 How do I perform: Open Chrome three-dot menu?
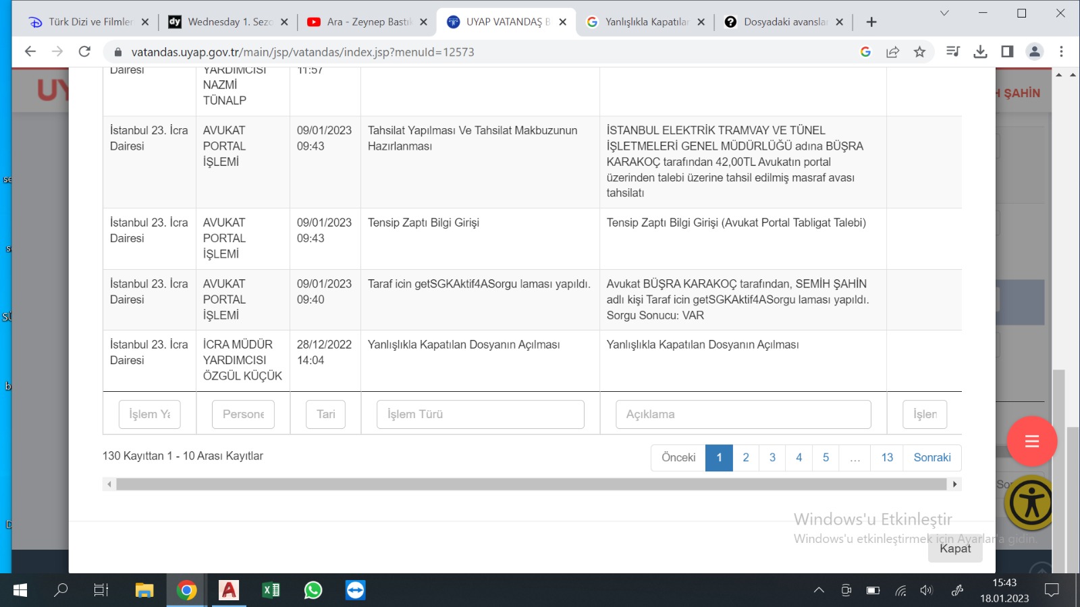[x=1061, y=52]
